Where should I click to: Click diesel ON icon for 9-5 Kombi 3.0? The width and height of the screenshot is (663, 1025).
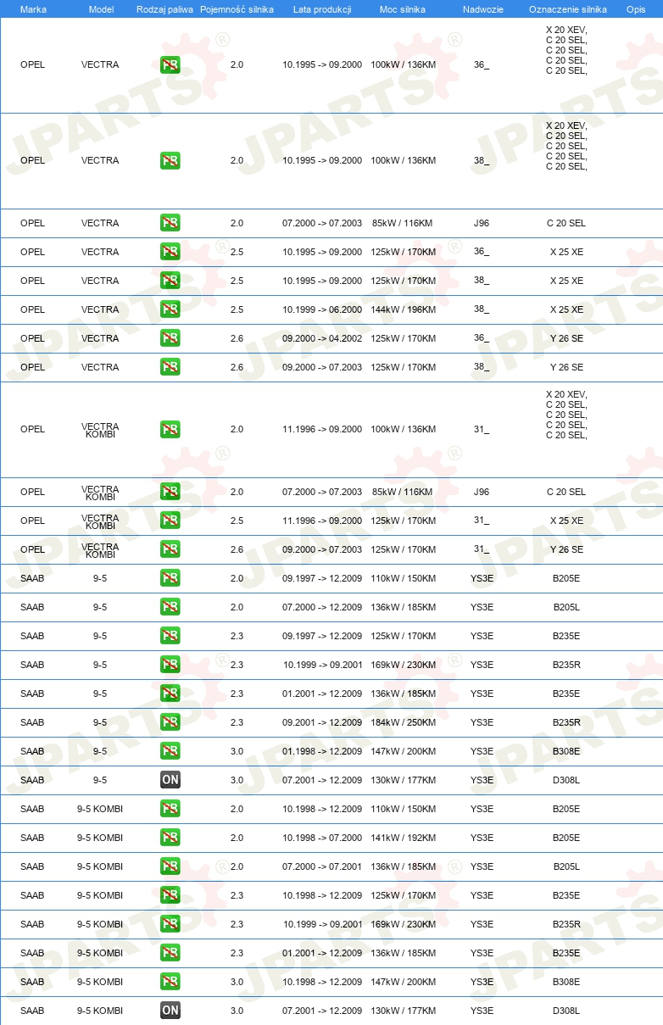point(170,1011)
